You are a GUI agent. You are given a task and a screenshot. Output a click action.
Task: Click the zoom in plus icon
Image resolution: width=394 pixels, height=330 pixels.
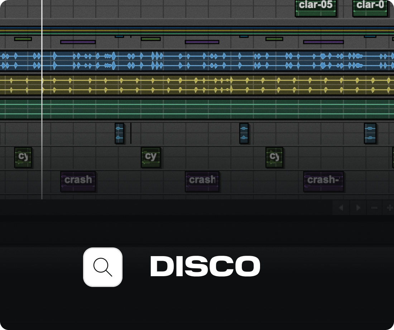(390, 208)
